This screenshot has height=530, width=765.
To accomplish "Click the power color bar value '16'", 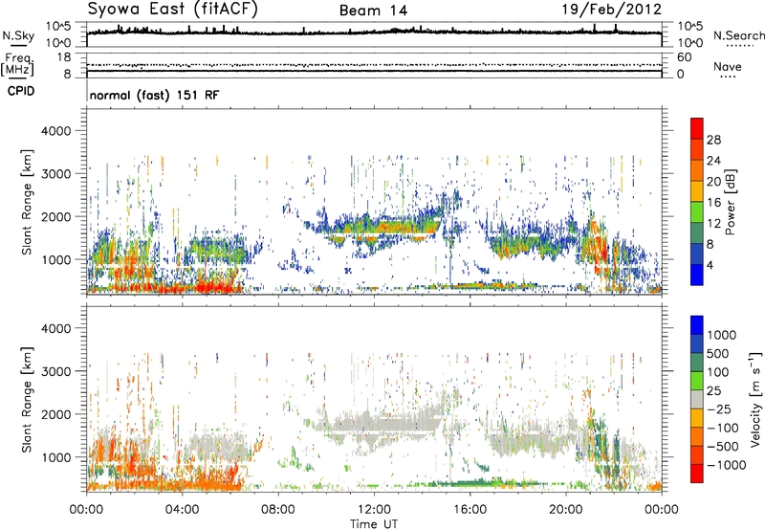I will [x=713, y=203].
